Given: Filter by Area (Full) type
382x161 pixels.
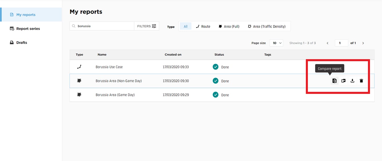Looking at the screenshot, I should [229, 26].
